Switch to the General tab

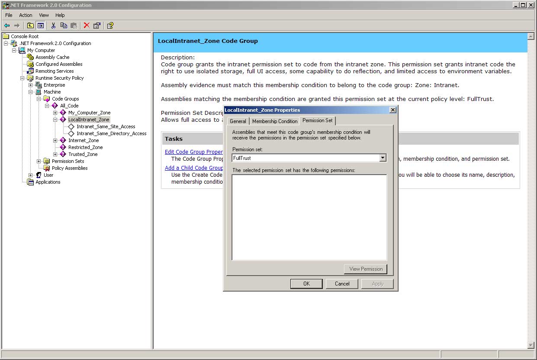[x=238, y=121]
